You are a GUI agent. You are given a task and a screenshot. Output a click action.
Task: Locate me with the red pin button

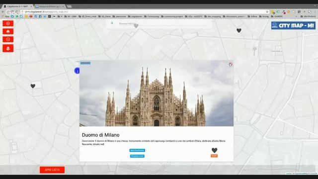tap(8, 49)
